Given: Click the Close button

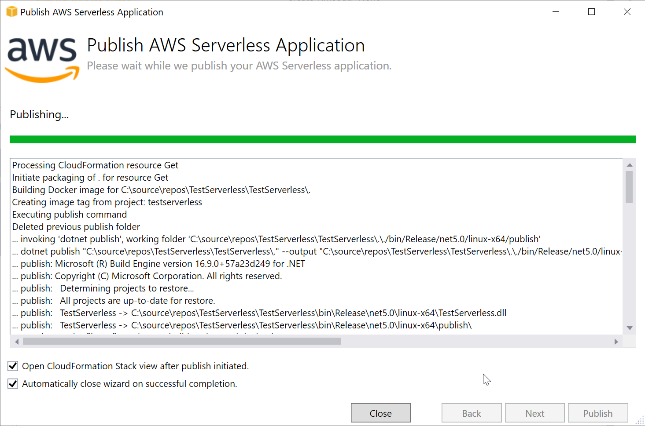Looking at the screenshot, I should pos(380,413).
